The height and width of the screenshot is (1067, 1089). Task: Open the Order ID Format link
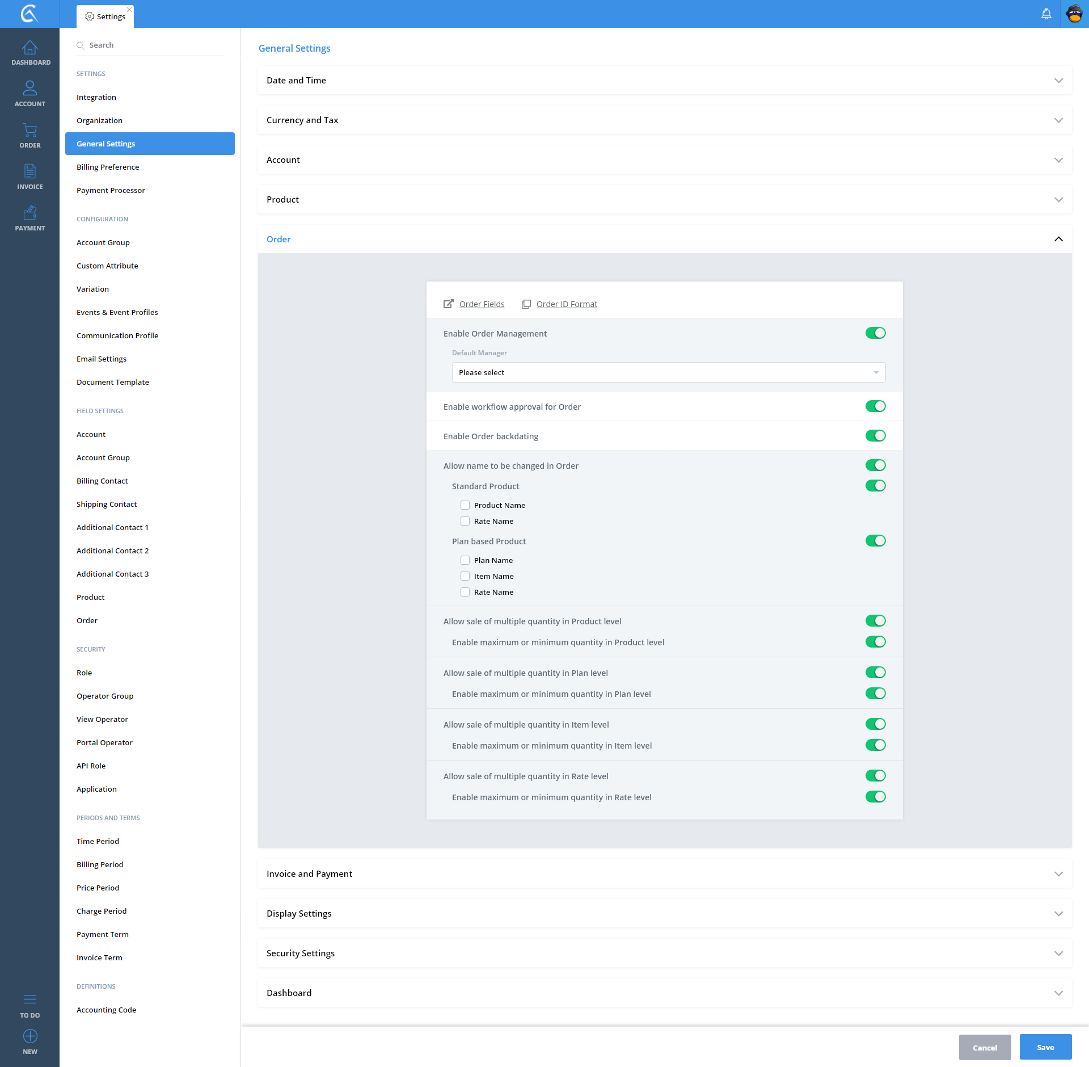click(x=566, y=304)
